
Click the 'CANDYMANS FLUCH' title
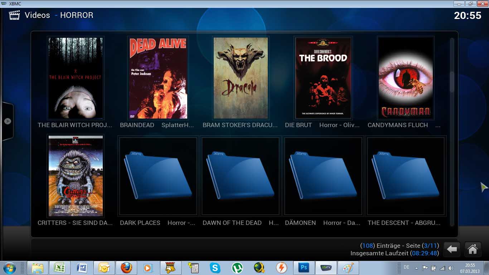(x=398, y=125)
